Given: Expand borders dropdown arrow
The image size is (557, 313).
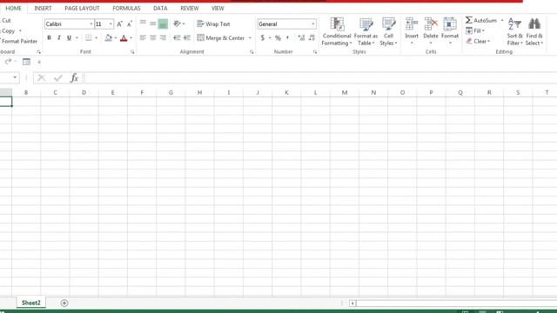Looking at the screenshot, I should pyautogui.click(x=96, y=37).
